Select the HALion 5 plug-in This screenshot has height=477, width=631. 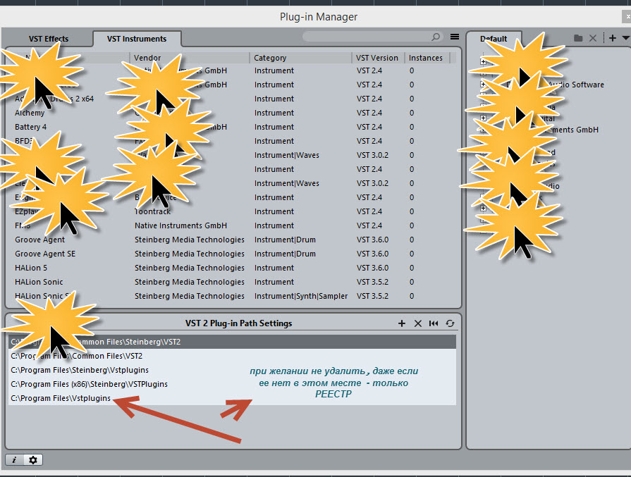pyautogui.click(x=31, y=268)
